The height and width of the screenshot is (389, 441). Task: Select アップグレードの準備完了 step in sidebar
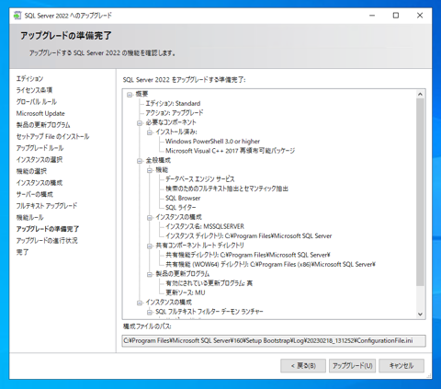pyautogui.click(x=48, y=229)
